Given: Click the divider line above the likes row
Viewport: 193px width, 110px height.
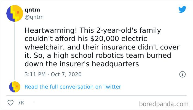Looking at the screenshot, I should pos(96,95).
